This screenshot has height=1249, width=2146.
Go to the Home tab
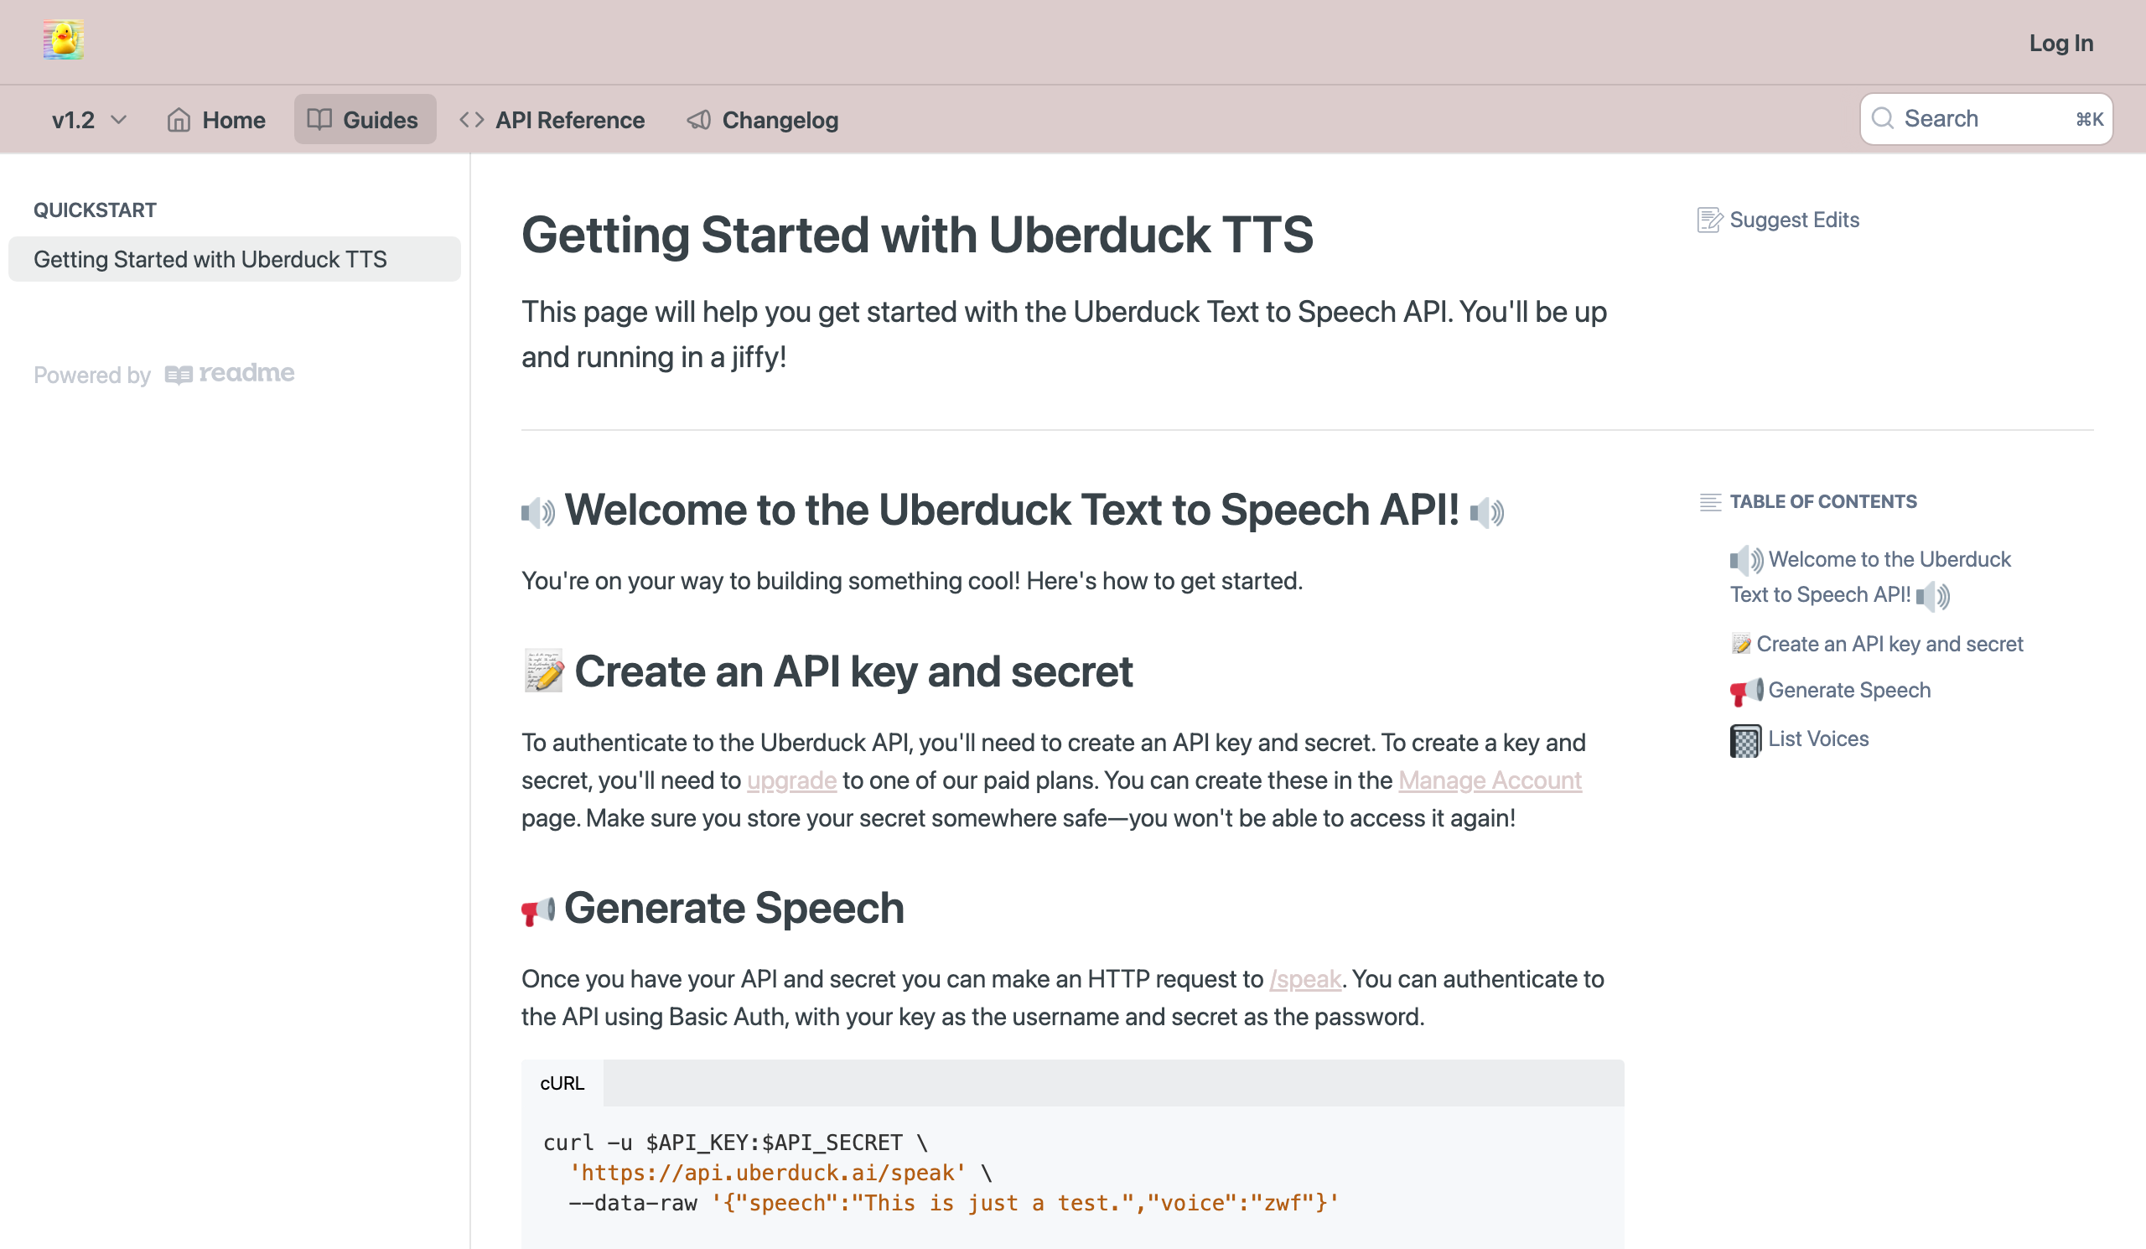point(216,120)
